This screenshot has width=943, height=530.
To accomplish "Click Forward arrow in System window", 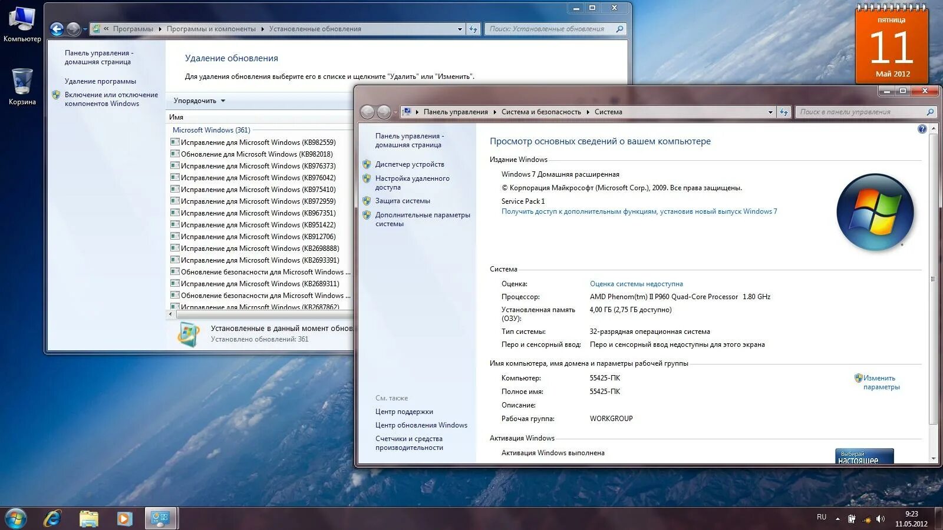I will click(x=384, y=112).
